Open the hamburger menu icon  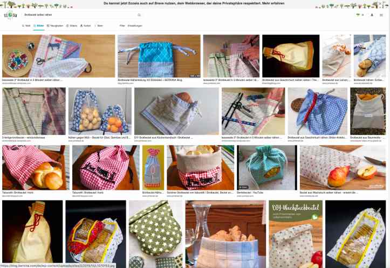coord(381,15)
